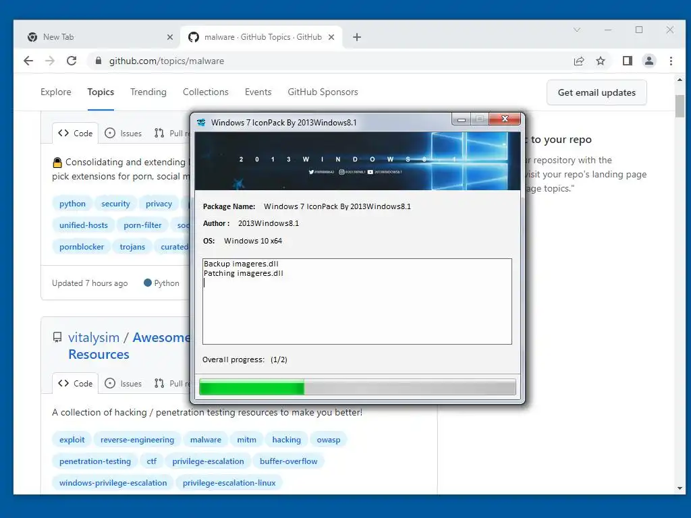Open the browser side panel icon
The width and height of the screenshot is (691, 518).
pos(627,61)
